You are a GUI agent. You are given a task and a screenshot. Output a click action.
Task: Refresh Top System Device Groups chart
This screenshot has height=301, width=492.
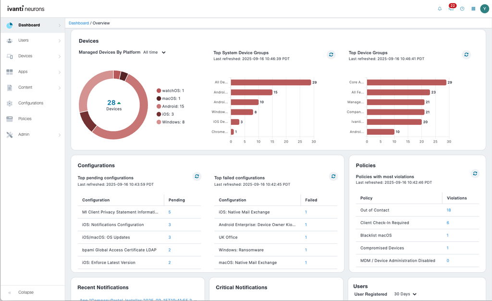click(x=331, y=55)
